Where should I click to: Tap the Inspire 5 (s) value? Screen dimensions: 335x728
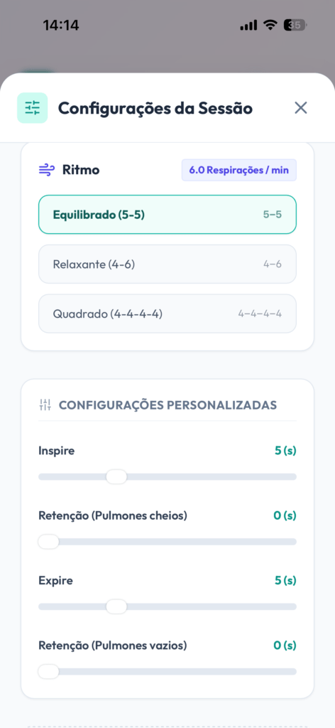click(x=285, y=450)
